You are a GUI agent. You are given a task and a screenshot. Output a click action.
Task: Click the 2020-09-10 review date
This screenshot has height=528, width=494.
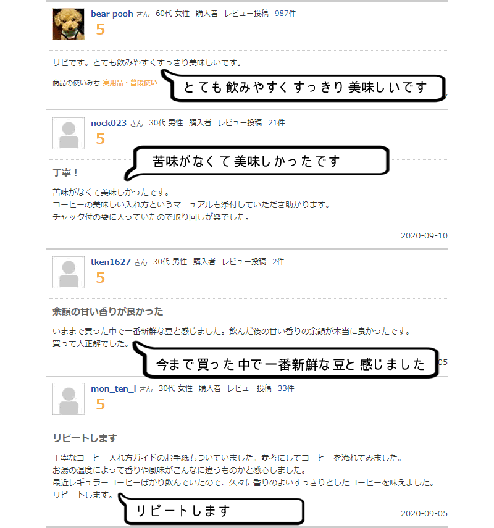click(x=424, y=236)
